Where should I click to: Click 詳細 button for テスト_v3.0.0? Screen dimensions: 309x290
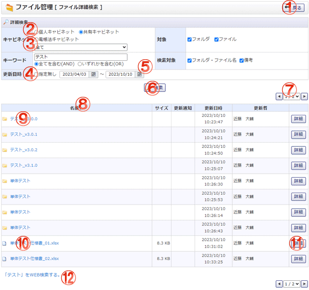pos(298,119)
